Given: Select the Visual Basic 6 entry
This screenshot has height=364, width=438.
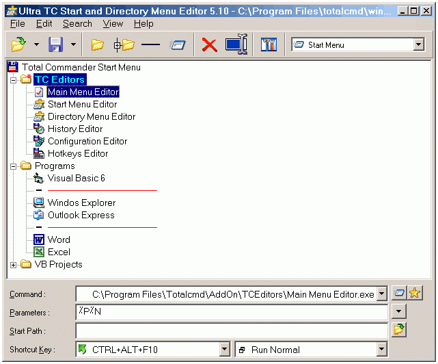Looking at the screenshot, I should pyautogui.click(x=77, y=178).
